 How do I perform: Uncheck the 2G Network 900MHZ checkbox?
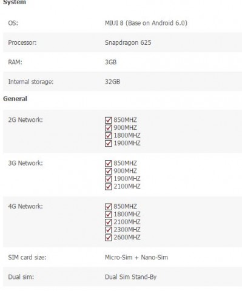pyautogui.click(x=109, y=128)
